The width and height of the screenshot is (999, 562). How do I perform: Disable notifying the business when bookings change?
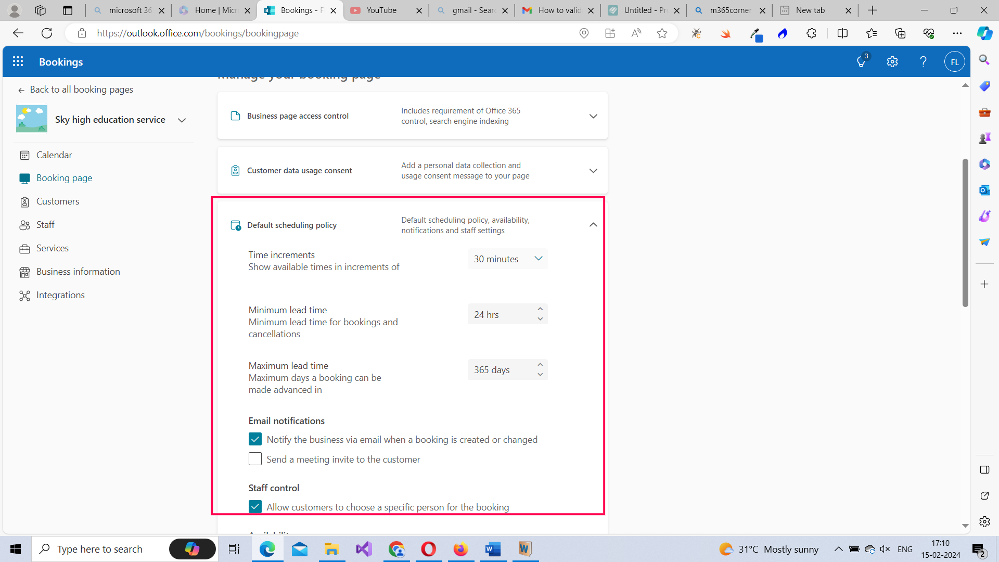(255, 439)
